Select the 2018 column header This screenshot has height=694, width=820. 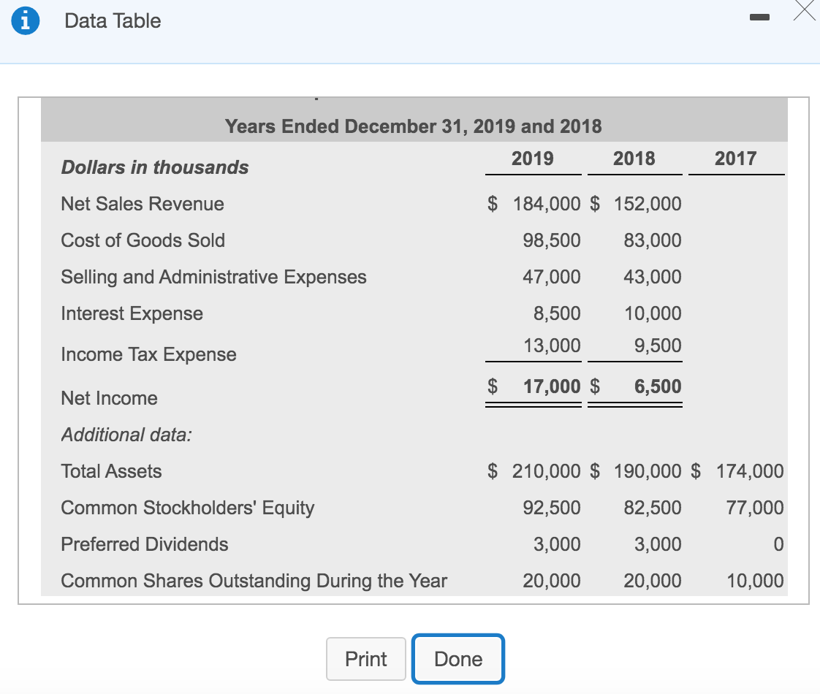634,158
